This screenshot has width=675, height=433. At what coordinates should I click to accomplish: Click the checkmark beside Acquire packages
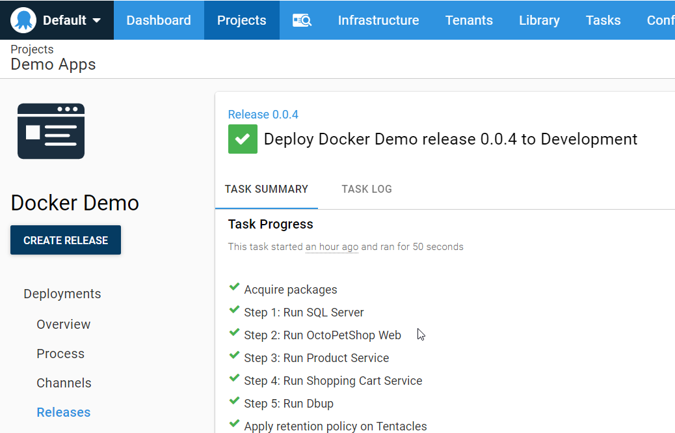(234, 288)
